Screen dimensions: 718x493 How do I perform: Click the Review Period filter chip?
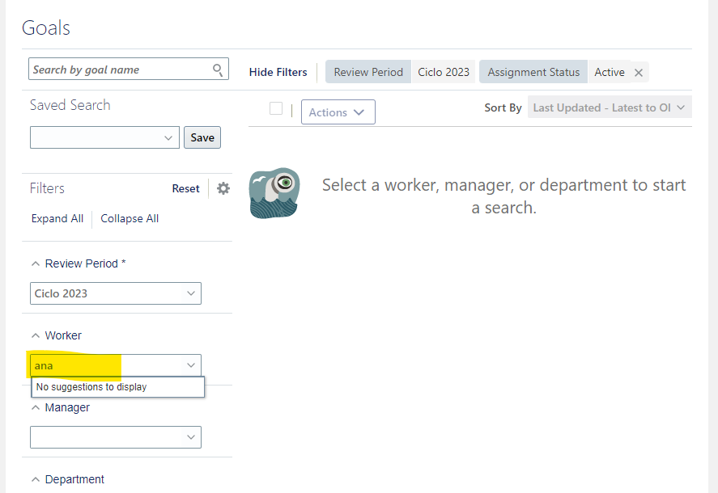pos(367,72)
